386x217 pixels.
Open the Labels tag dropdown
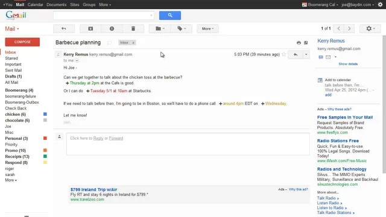click(x=181, y=29)
